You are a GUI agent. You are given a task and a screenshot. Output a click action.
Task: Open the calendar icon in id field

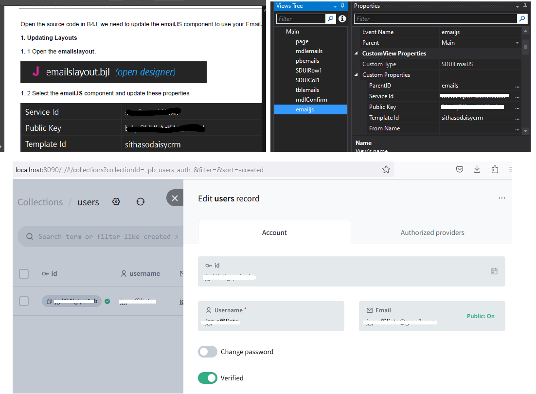tap(494, 271)
